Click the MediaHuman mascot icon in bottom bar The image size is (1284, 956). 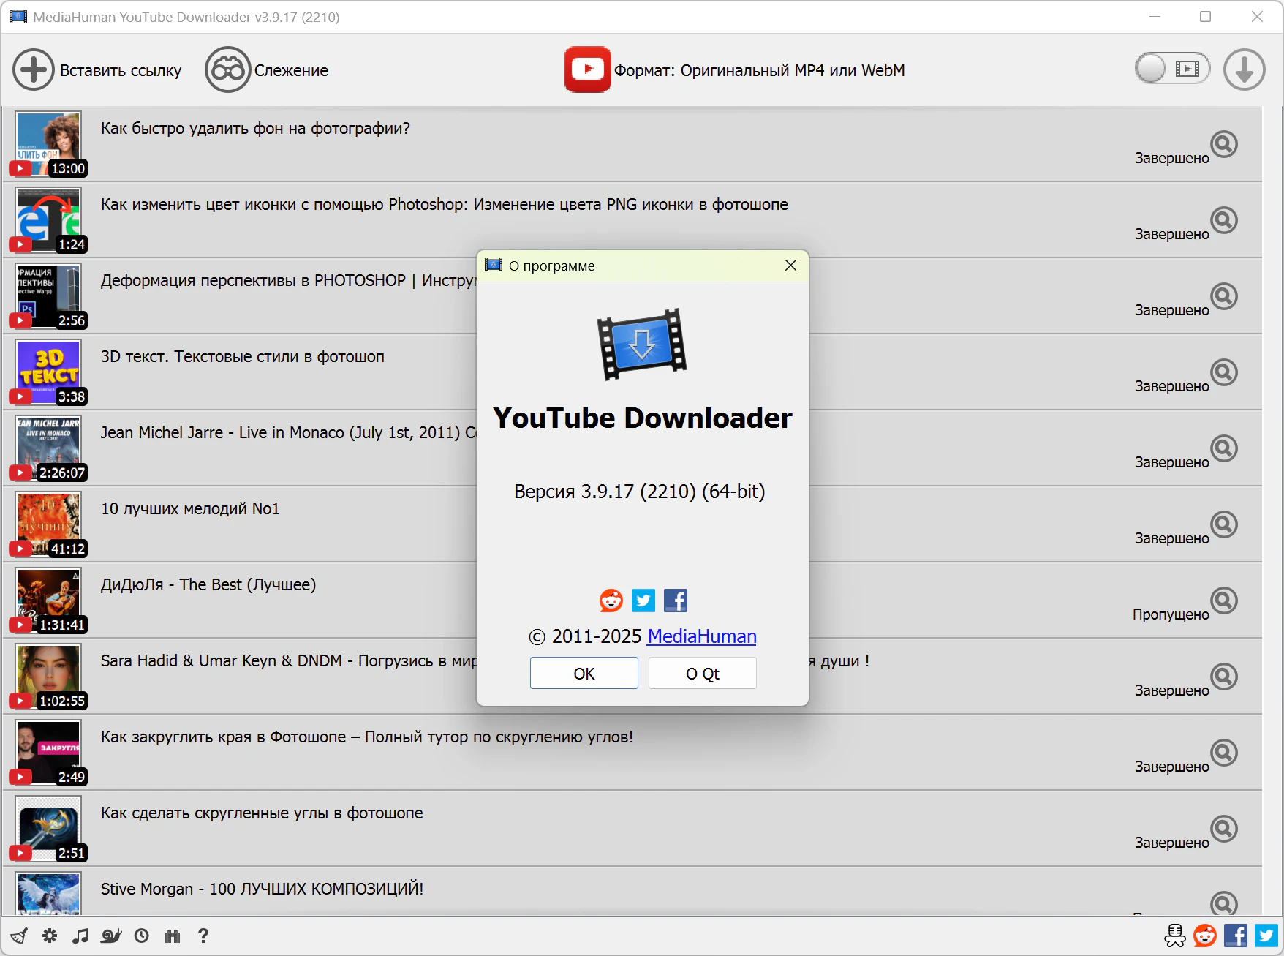click(1175, 936)
